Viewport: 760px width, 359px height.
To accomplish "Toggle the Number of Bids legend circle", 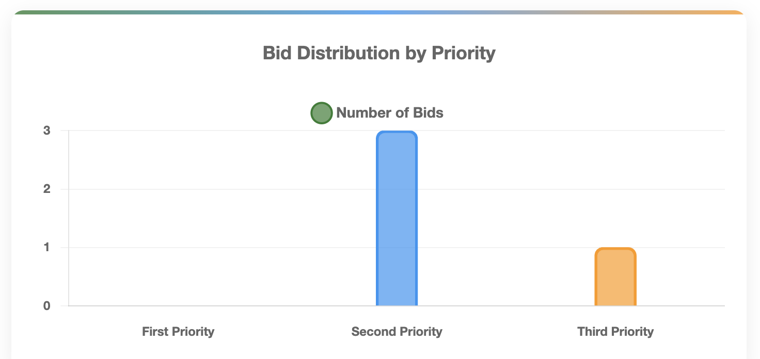I will tap(321, 113).
